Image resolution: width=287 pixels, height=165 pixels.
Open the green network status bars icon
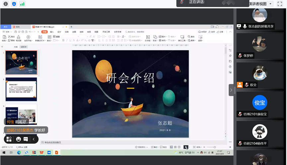coord(22,4)
